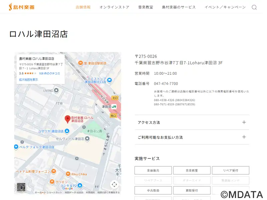Open the オンラインストア menu item

click(x=114, y=7)
